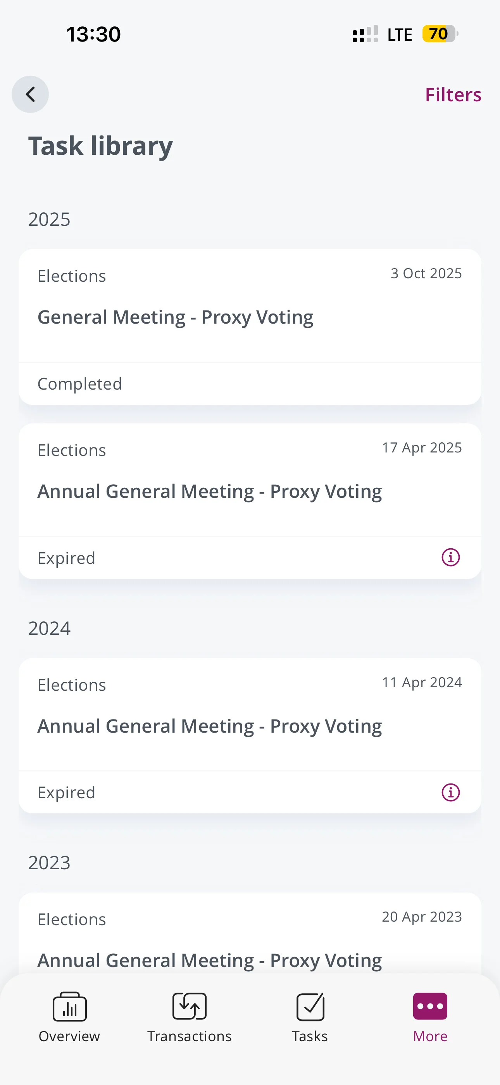Tap the 2024 year section header
Screen dimensions: 500x1085
(49, 628)
